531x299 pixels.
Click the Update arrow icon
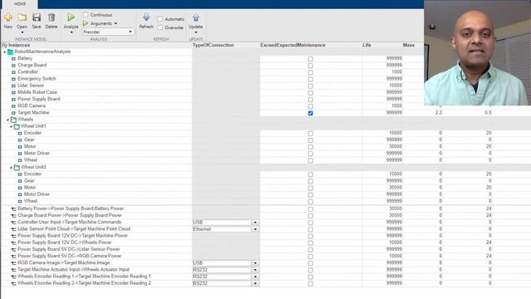196,17
